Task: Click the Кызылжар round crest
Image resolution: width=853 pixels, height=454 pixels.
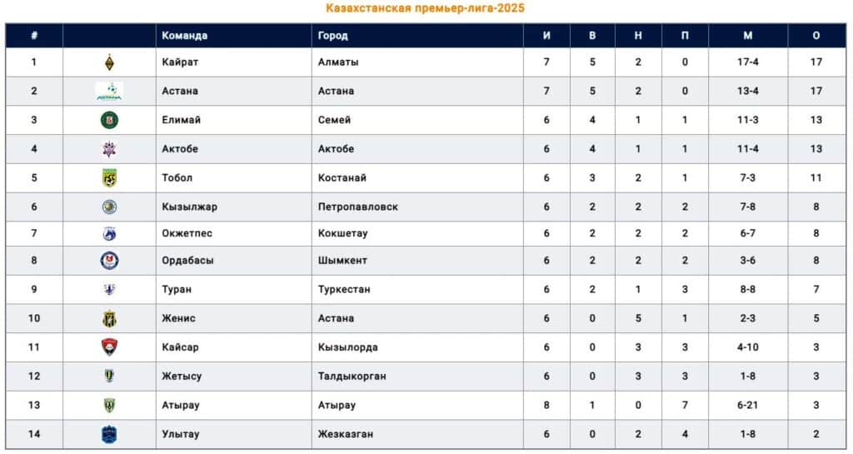Action: click(x=109, y=207)
